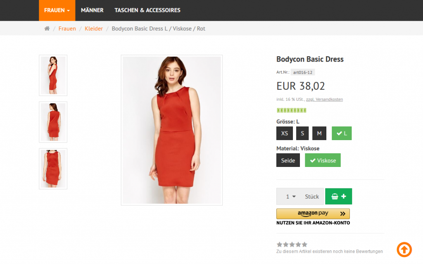The image size is (423, 264).
Task: Click the orange scroll-to-top arrow
Action: [x=404, y=249]
